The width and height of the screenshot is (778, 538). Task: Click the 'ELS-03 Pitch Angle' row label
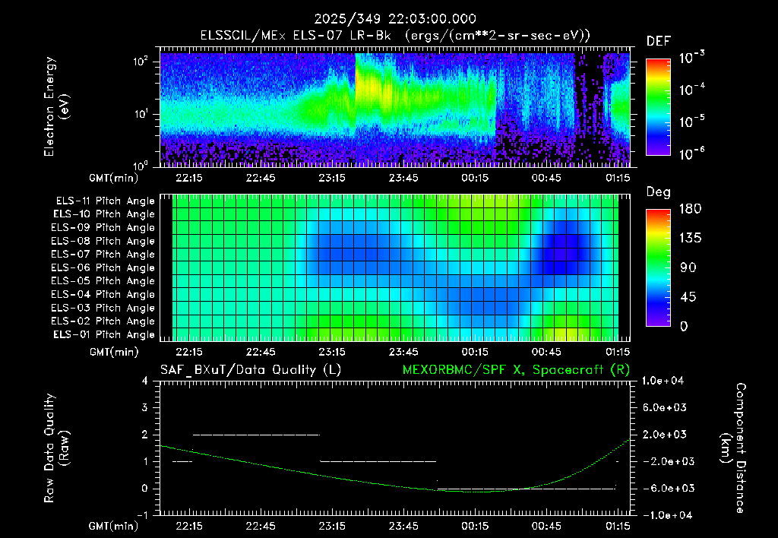tap(103, 308)
